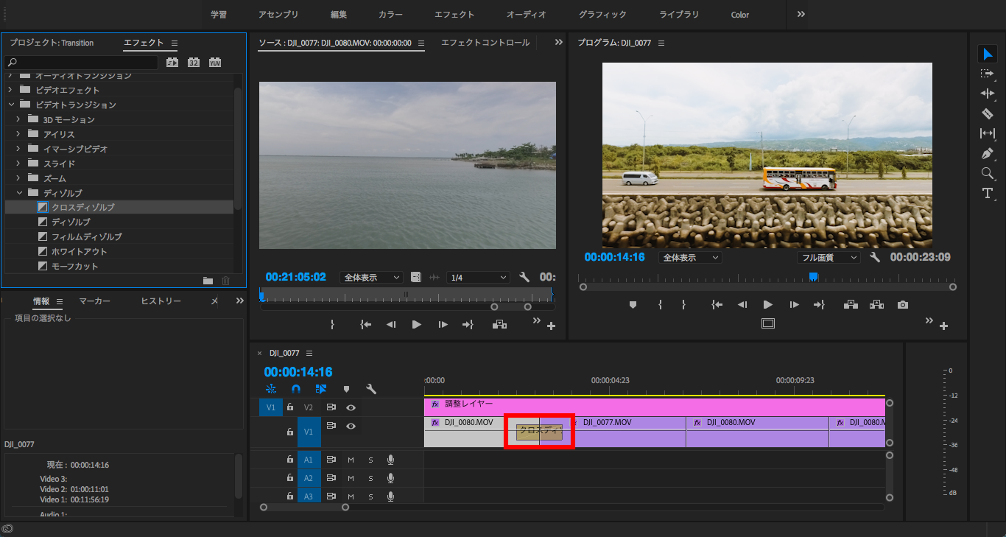Collapse the ディゾルブ folder
This screenshot has width=1006, height=537.
coord(18,193)
